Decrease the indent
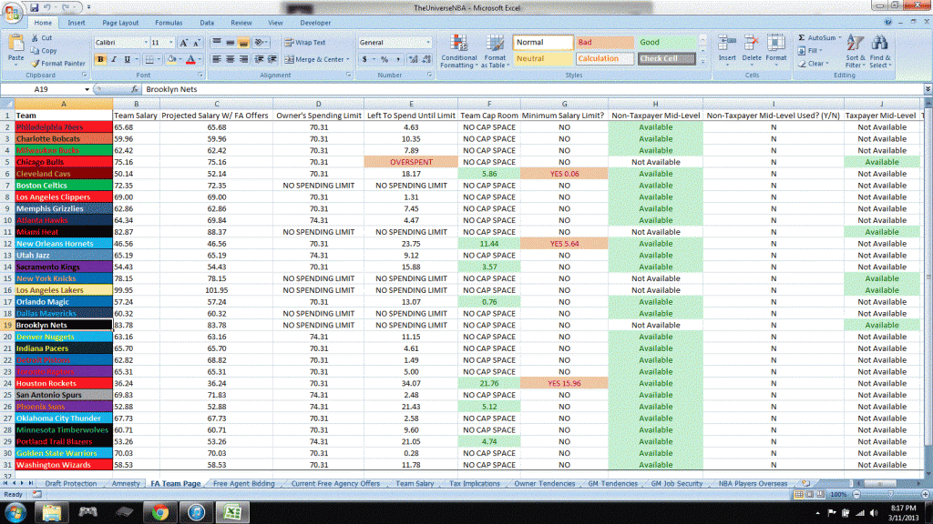933x524 pixels. point(259,59)
